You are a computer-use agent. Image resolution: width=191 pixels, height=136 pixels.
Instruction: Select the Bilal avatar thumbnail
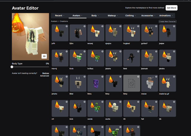(x=78, y=83)
